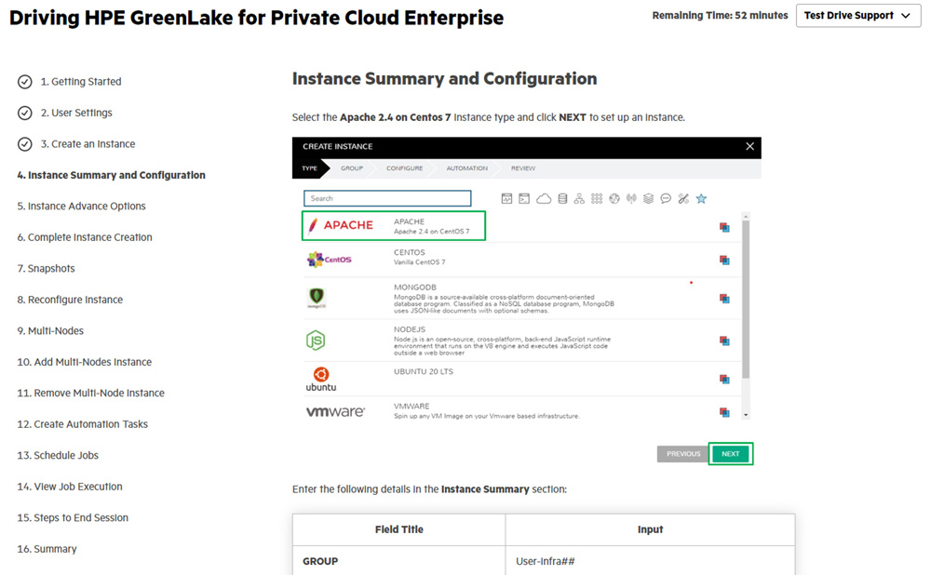The height and width of the screenshot is (575, 931).
Task: Open the Test Drive Support dropdown
Action: pyautogui.click(x=857, y=16)
